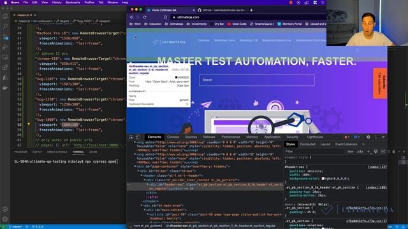
Task: Open Bookmarks menu in menu bar
Action: (73, 3)
